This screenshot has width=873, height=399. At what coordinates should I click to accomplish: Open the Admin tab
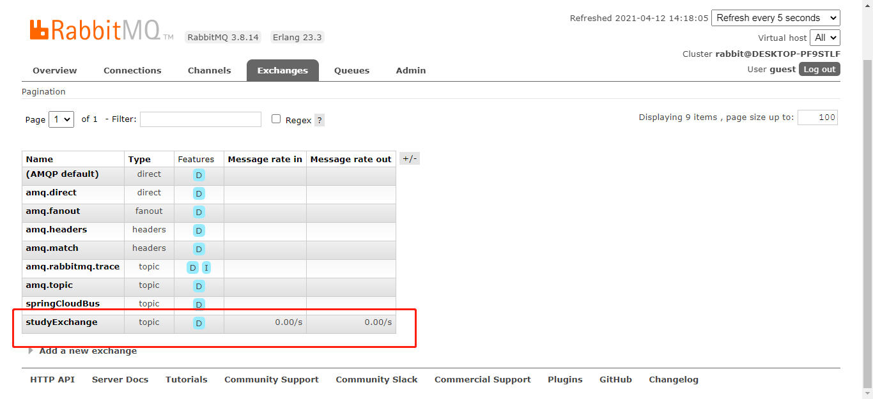411,70
